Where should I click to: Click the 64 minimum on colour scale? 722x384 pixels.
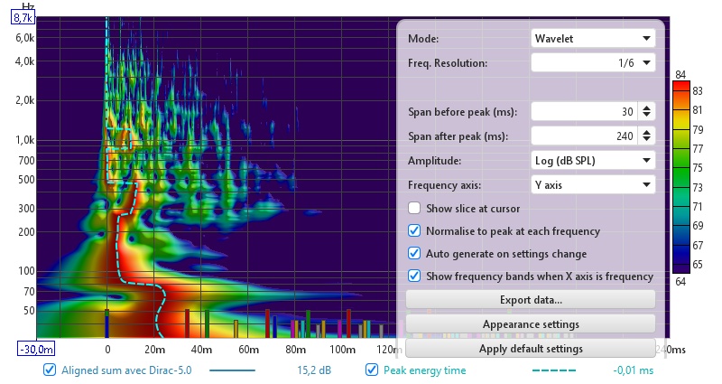(x=680, y=281)
